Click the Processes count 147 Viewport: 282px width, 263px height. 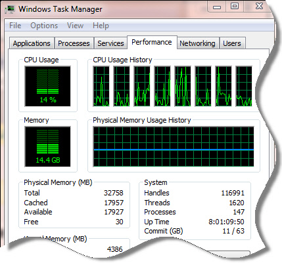point(239,212)
